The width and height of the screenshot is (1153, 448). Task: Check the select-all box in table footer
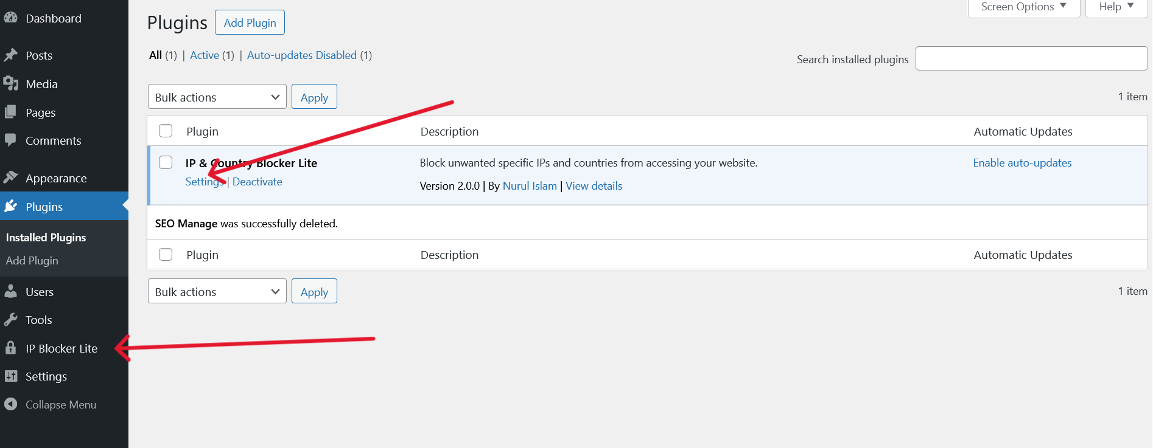(166, 254)
